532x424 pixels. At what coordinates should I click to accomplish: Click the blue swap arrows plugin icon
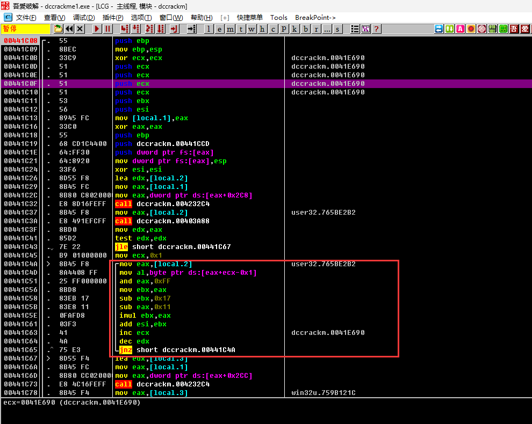click(438, 29)
